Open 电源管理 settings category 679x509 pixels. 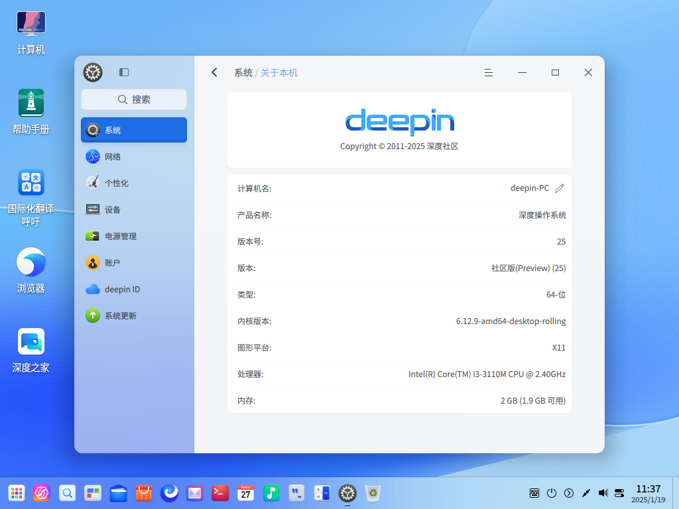(133, 236)
